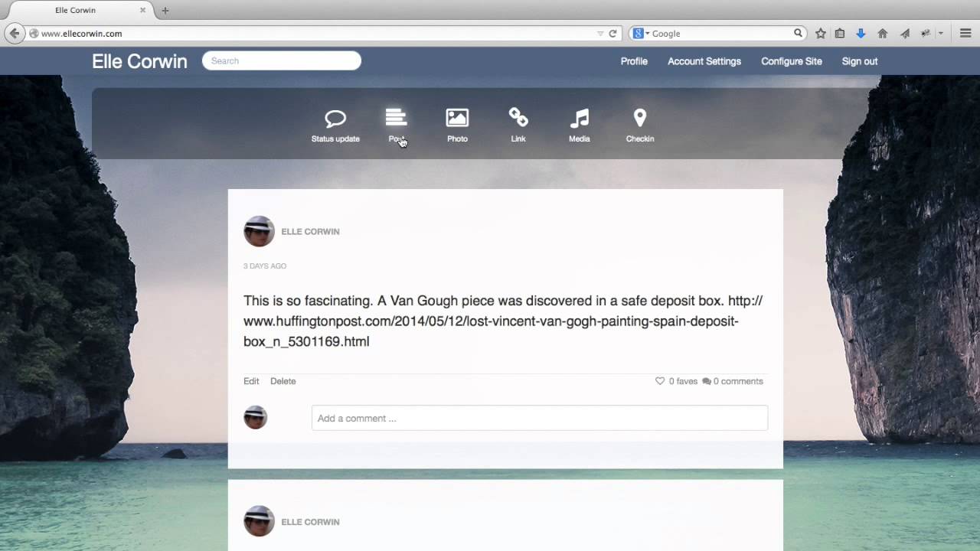This screenshot has width=980, height=551.
Task: Open the Firefox downloads arrow
Action: tap(861, 34)
